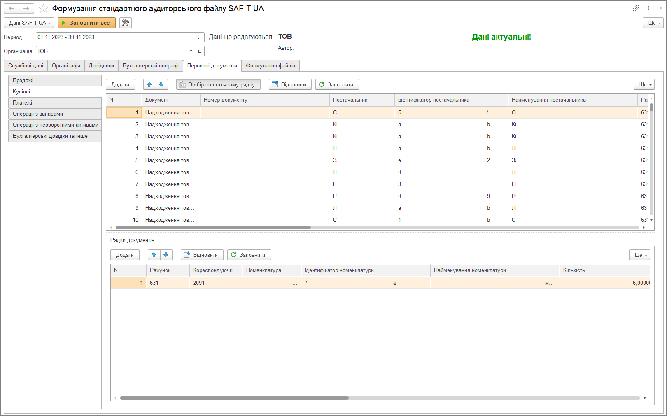This screenshot has height=416, width=667.
Task: Click horizontal scrollbar of document lines
Action: click(x=234, y=398)
